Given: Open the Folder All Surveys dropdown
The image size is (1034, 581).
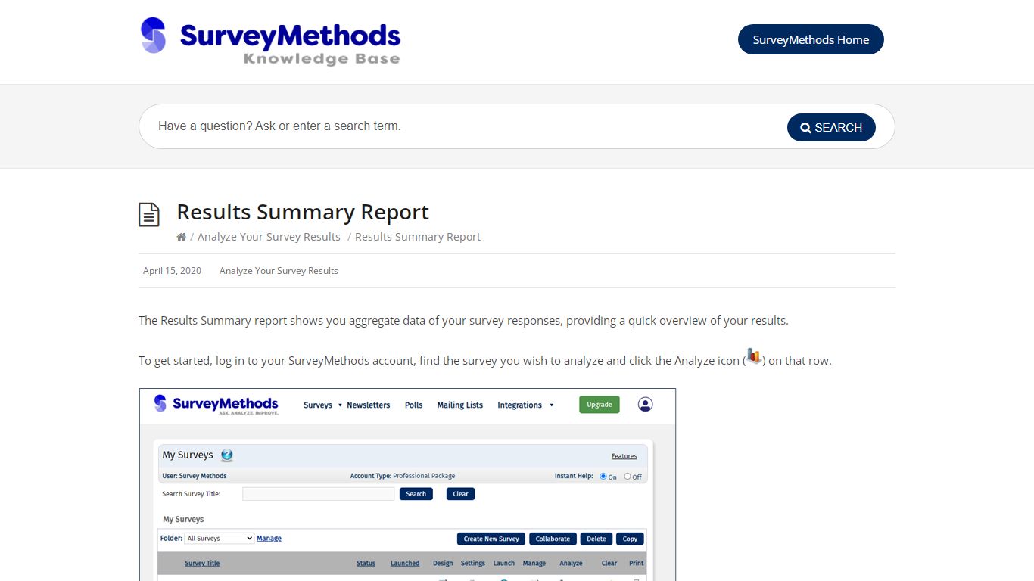Looking at the screenshot, I should (220, 539).
